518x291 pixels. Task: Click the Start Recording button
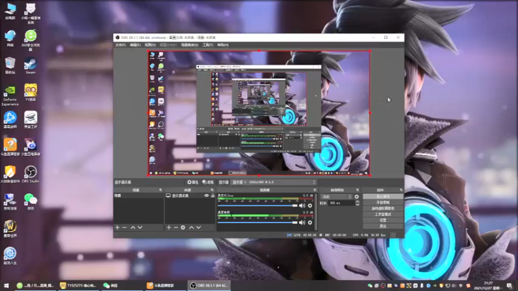pos(383,202)
